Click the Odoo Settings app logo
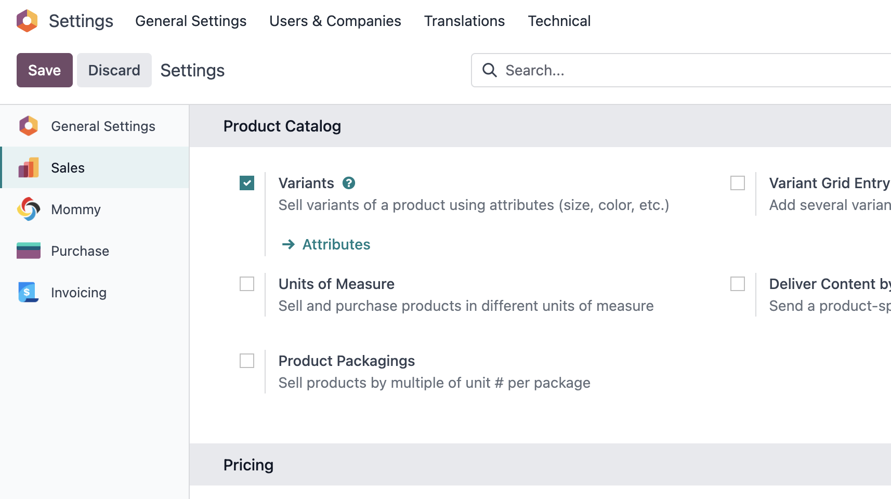891x499 pixels. pyautogui.click(x=27, y=21)
